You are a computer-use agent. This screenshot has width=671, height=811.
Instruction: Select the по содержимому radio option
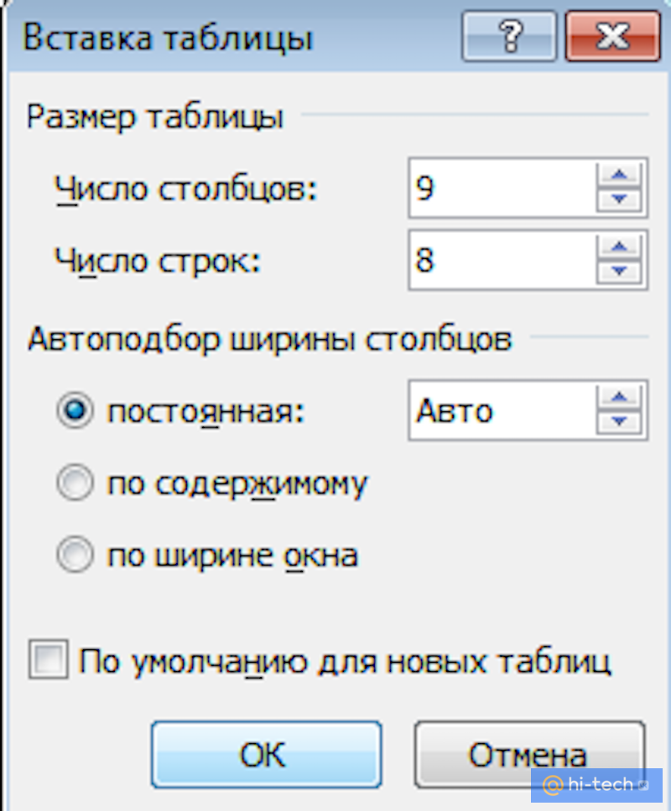pyautogui.click(x=75, y=482)
